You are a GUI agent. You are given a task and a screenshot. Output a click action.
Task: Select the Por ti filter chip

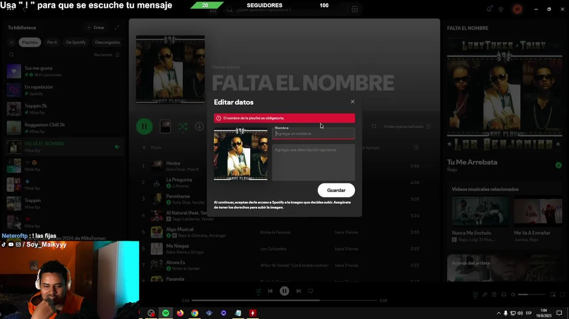click(52, 42)
